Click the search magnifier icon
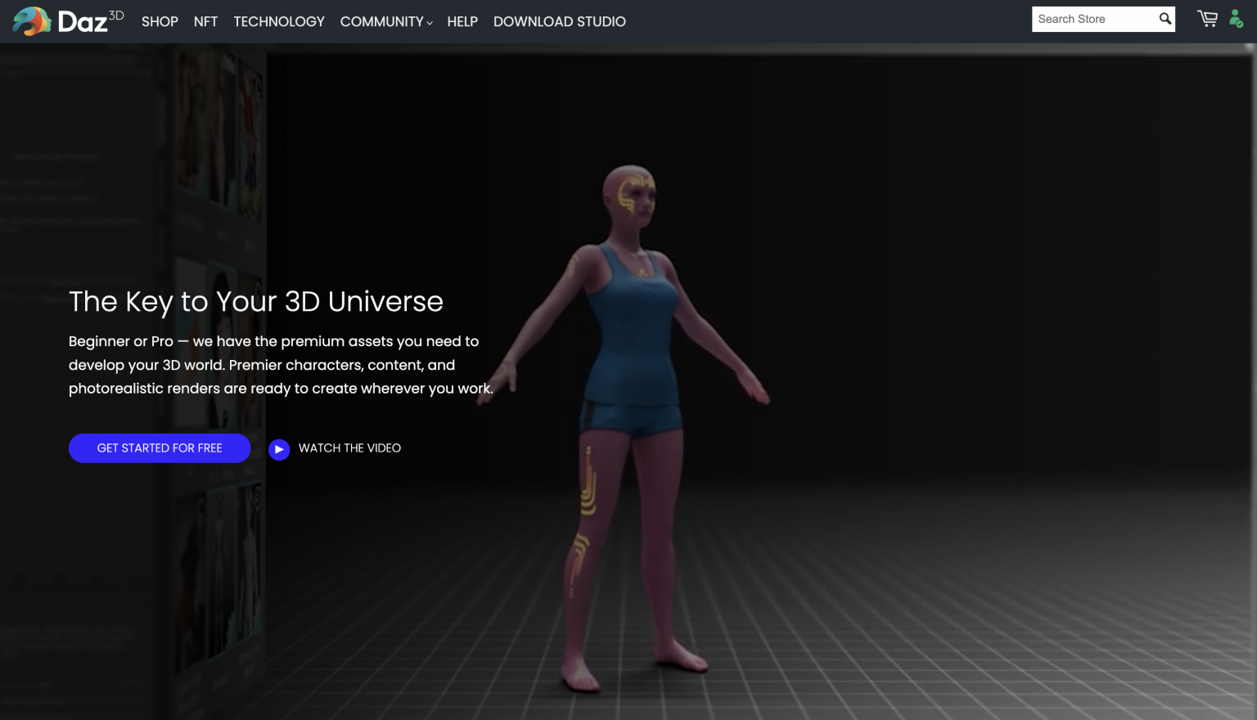The width and height of the screenshot is (1257, 720). [x=1165, y=17]
